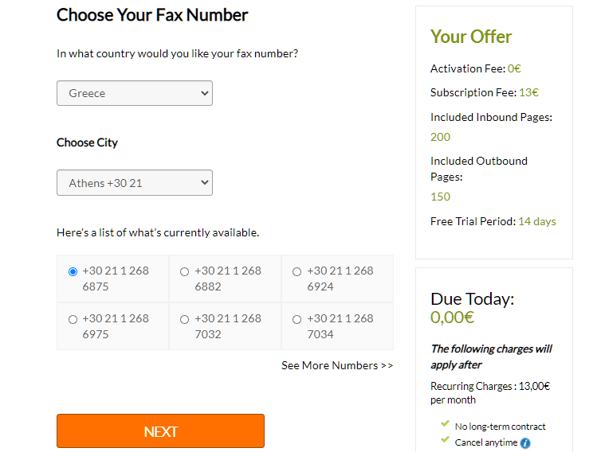Click the green checkmark beside Cancel anytime
The width and height of the screenshot is (597, 452).
pos(445,442)
